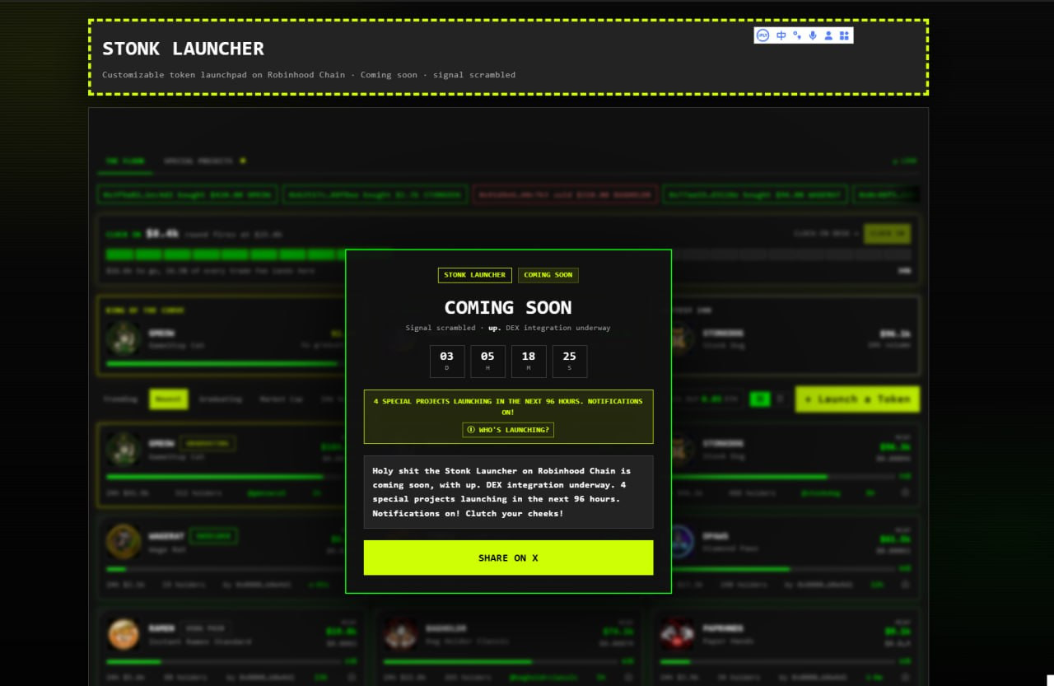The width and height of the screenshot is (1054, 686).
Task: Click 'Signal scrambled · up. DEX integration underway' line
Action: coord(508,328)
